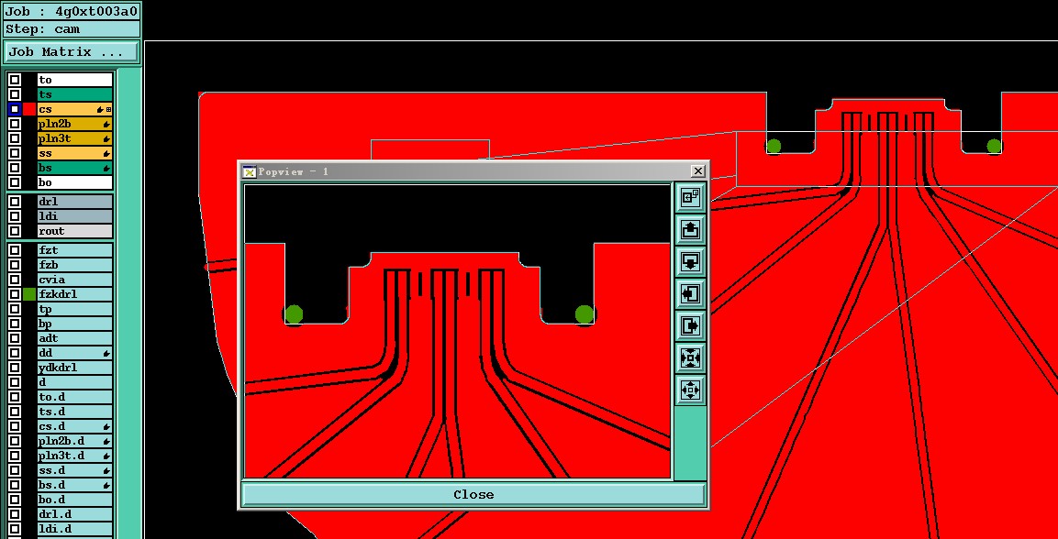Pan the Popview right with the right-arrow icon
The height and width of the screenshot is (539, 1058).
(690, 326)
